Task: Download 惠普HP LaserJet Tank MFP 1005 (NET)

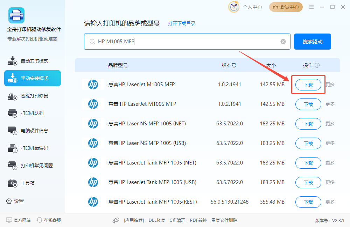Action: 308,163
